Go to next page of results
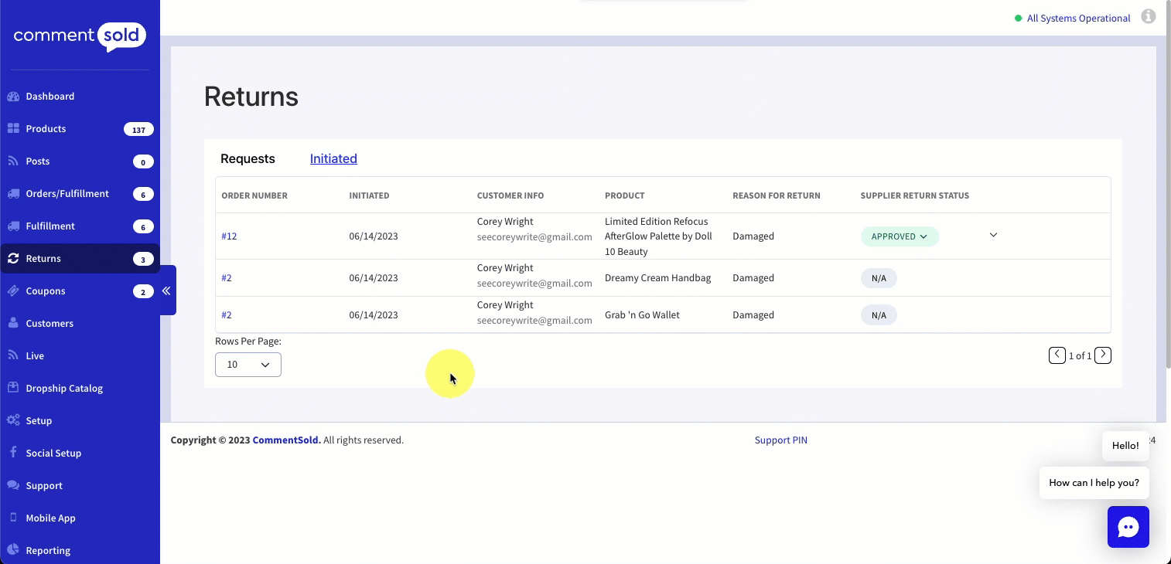Screen dimensions: 1171x564 (1103, 355)
